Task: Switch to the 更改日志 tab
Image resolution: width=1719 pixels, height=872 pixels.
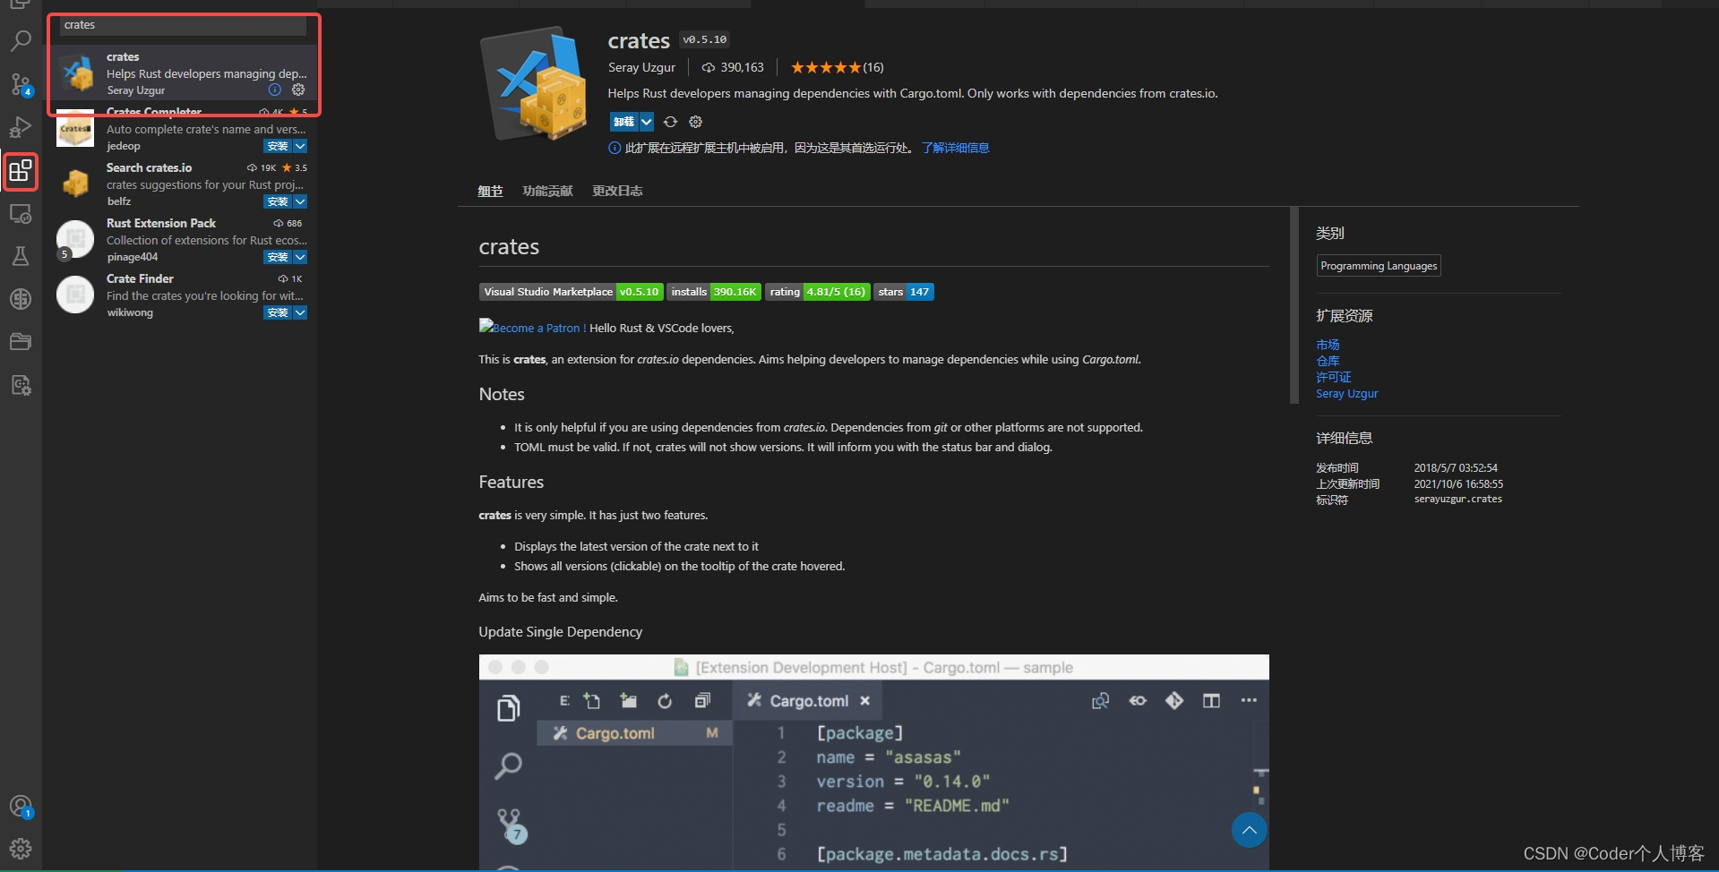Action: (616, 191)
